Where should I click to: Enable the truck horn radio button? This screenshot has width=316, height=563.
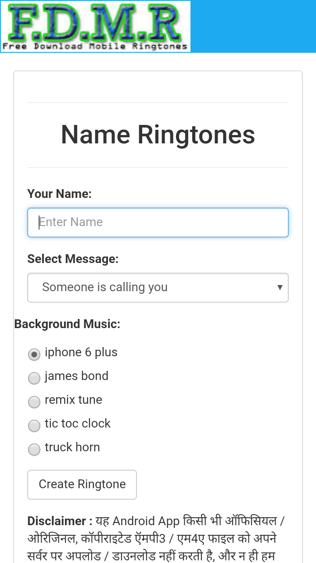click(34, 449)
